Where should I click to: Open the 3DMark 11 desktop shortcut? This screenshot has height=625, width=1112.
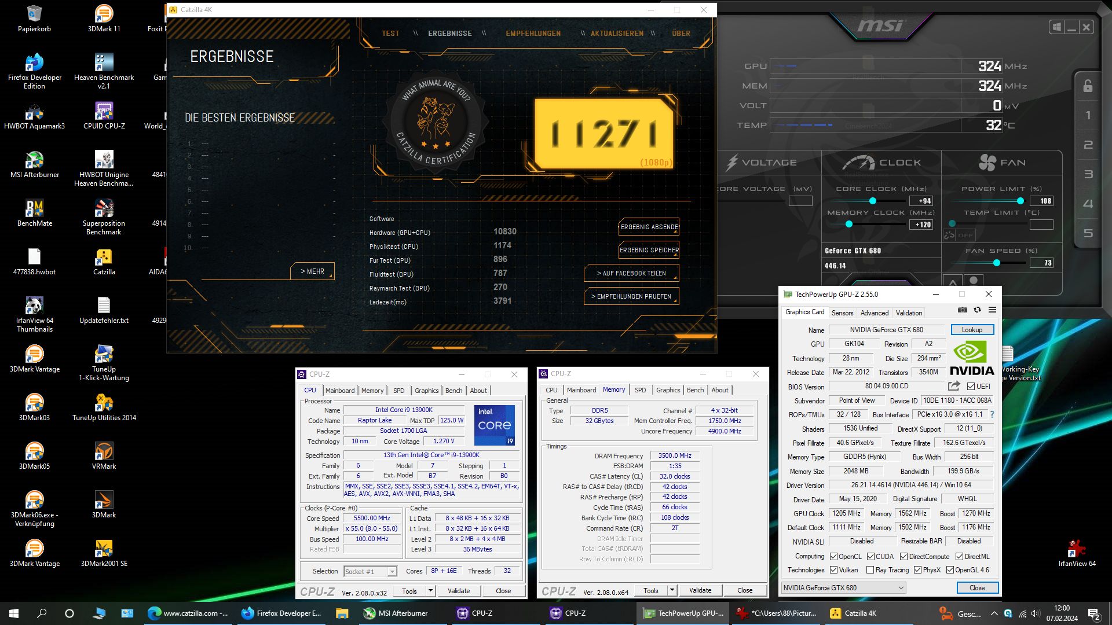coord(104,19)
